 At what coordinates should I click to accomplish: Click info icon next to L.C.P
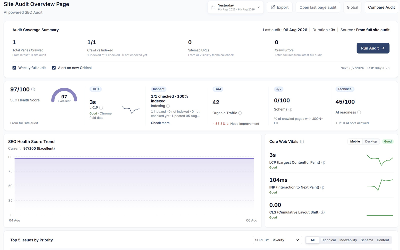tap(101, 108)
